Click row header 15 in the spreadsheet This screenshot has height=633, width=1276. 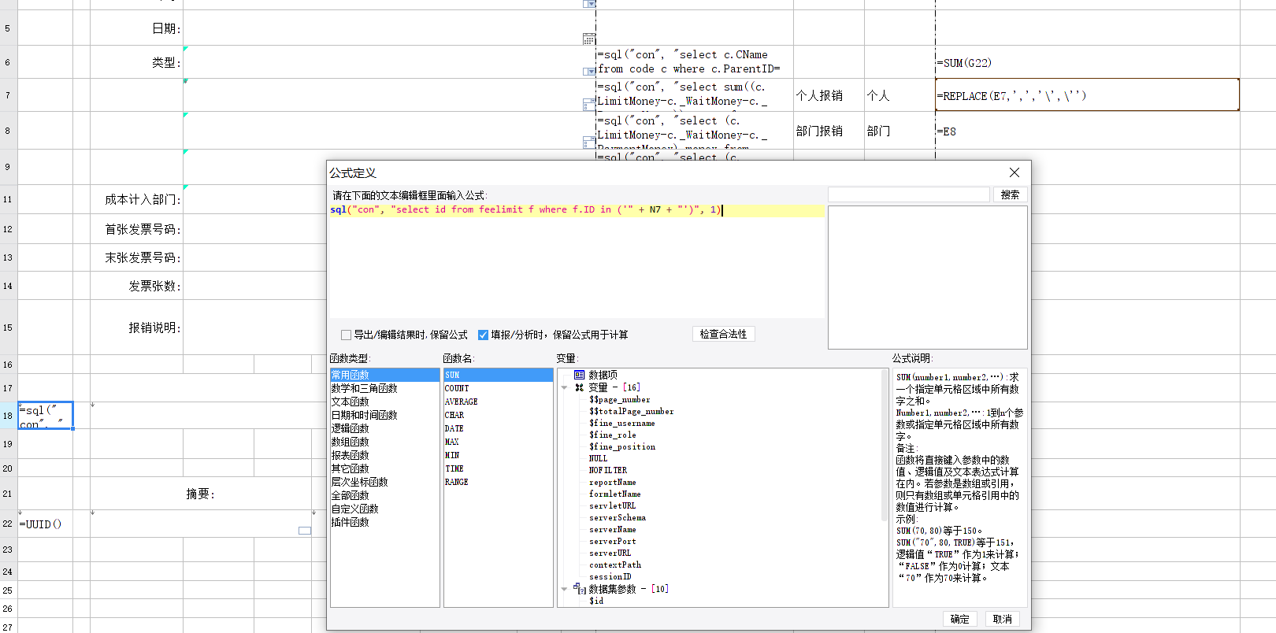click(8, 328)
